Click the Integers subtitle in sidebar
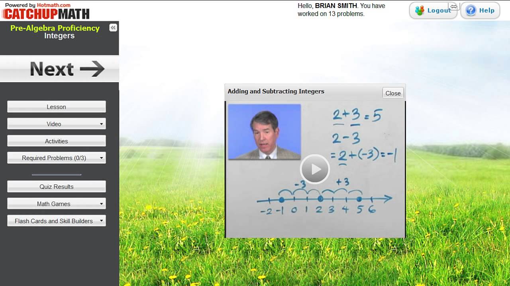 pos(59,36)
